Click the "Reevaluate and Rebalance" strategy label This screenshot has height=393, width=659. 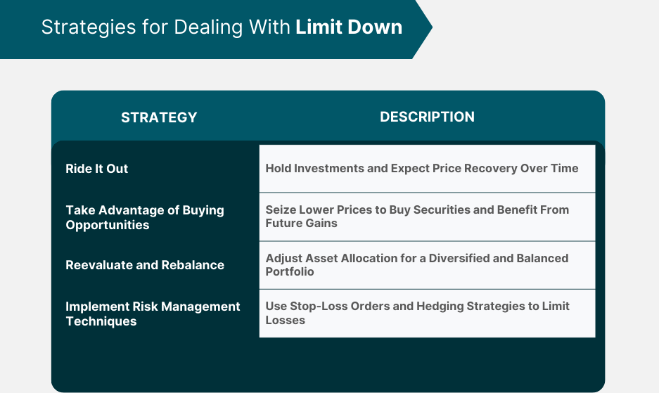145,265
